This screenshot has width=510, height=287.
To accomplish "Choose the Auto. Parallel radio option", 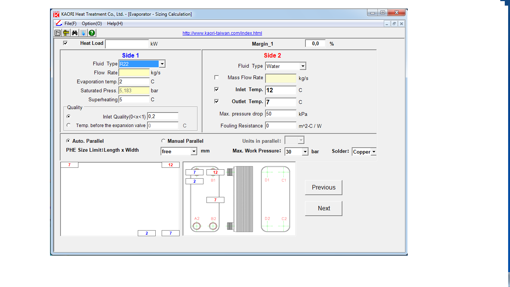I will pos(68,141).
